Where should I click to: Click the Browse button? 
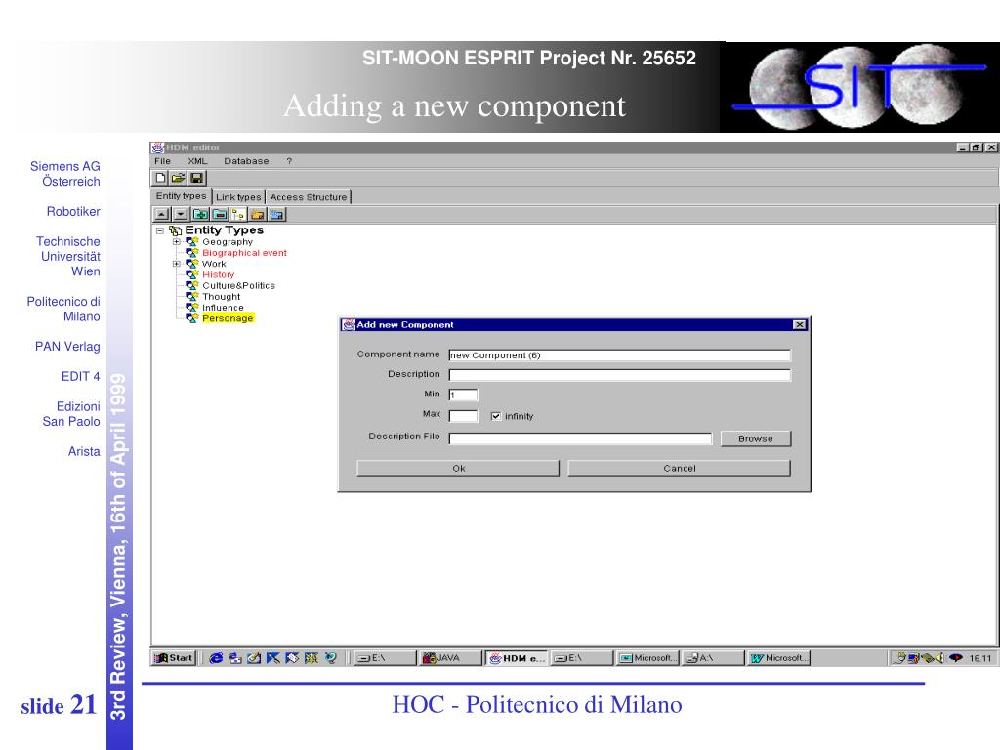coord(756,438)
